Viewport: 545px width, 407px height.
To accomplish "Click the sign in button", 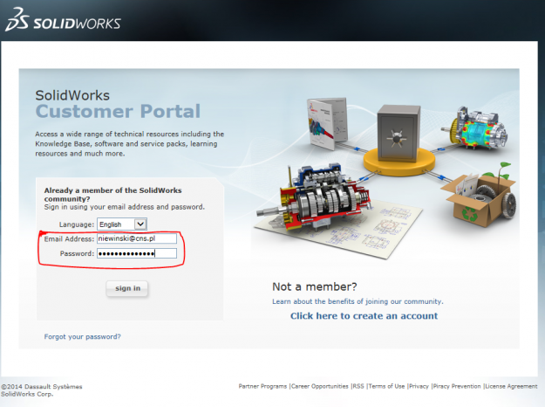I will [127, 288].
